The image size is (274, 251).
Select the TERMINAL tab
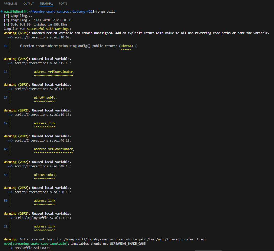coord(46,4)
